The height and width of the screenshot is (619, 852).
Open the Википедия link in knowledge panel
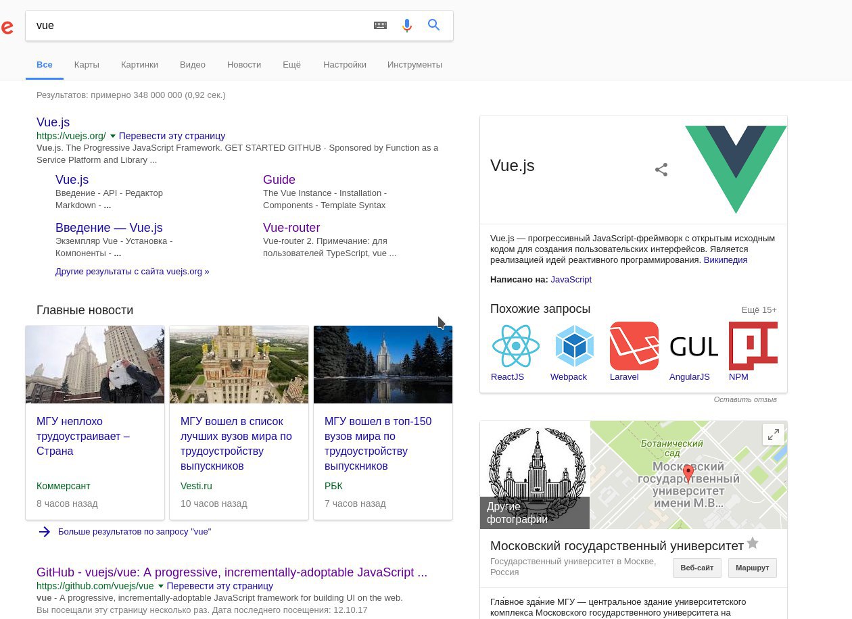click(726, 260)
